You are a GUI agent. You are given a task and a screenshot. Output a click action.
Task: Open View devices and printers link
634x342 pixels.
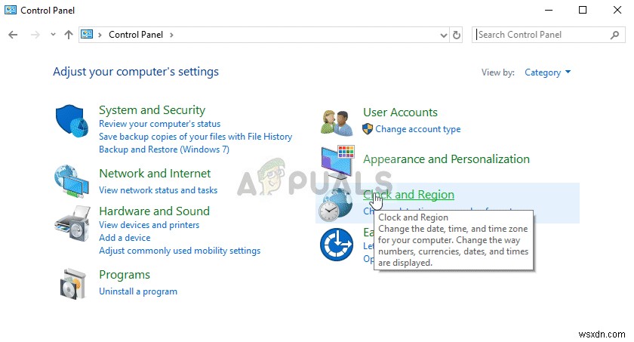(149, 225)
